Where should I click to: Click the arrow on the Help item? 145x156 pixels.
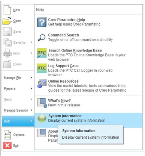pyautogui.click(x=31, y=121)
